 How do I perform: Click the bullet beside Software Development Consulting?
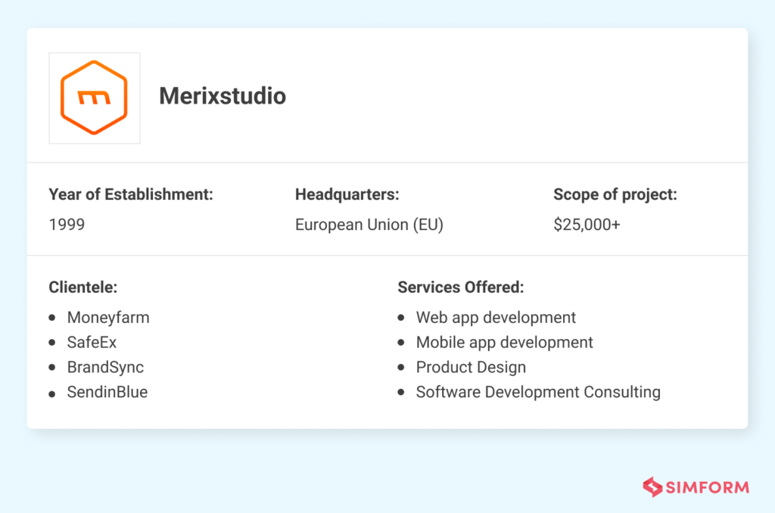pos(400,393)
